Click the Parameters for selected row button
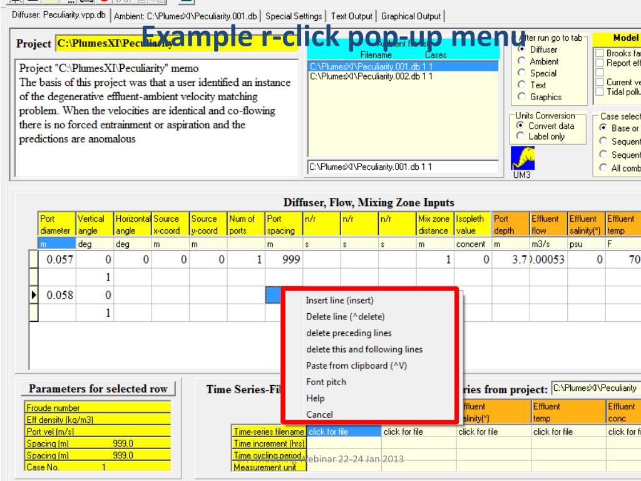Viewport: 641px width, 481px height. pyautogui.click(x=98, y=388)
